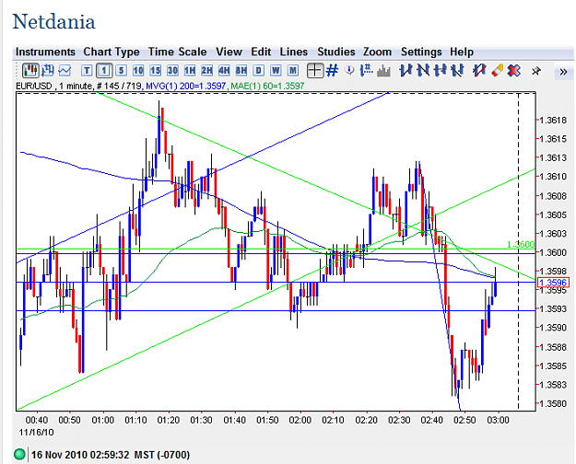This screenshot has height=464, width=576.
Task: Select 4H time scale button
Action: [224, 70]
